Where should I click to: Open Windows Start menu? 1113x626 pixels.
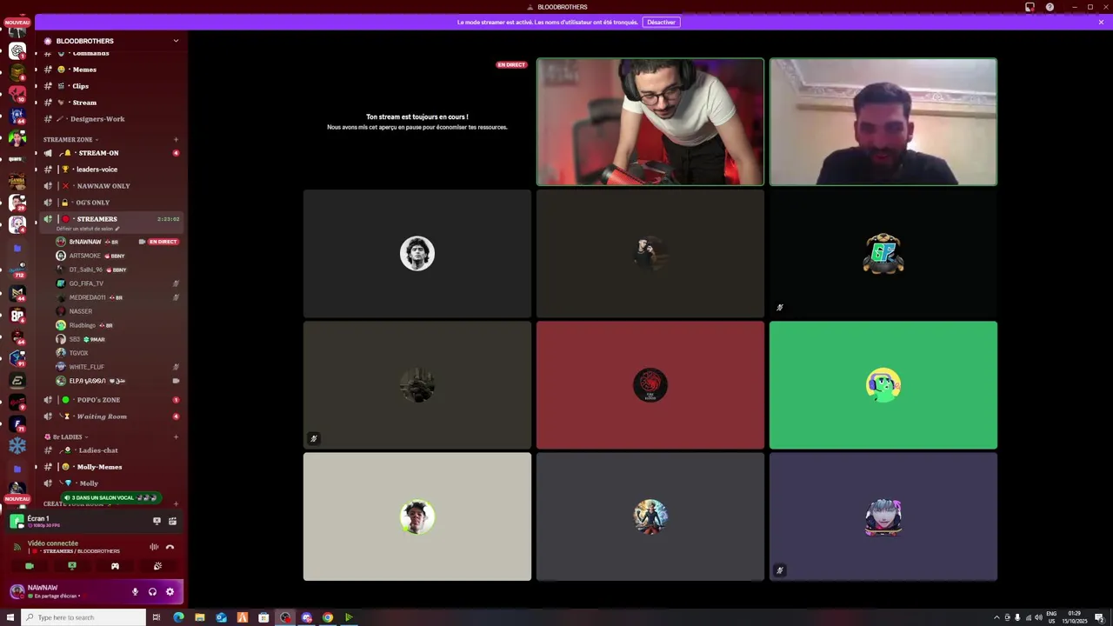pyautogui.click(x=10, y=617)
